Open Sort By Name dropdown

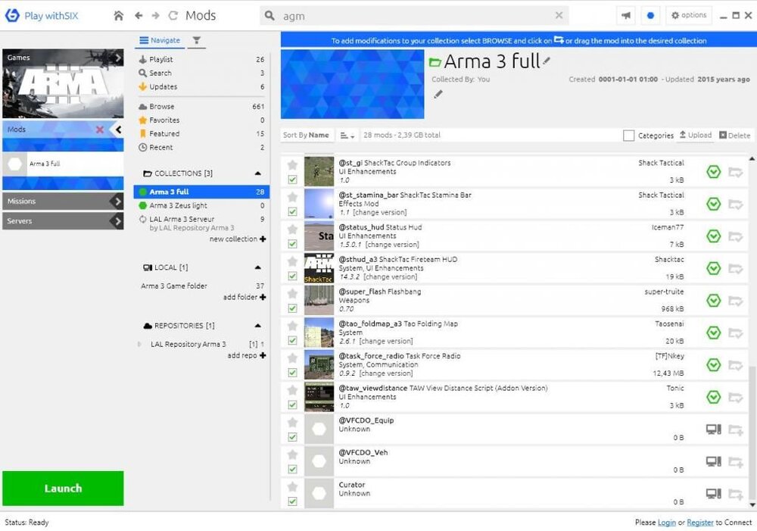coord(306,136)
